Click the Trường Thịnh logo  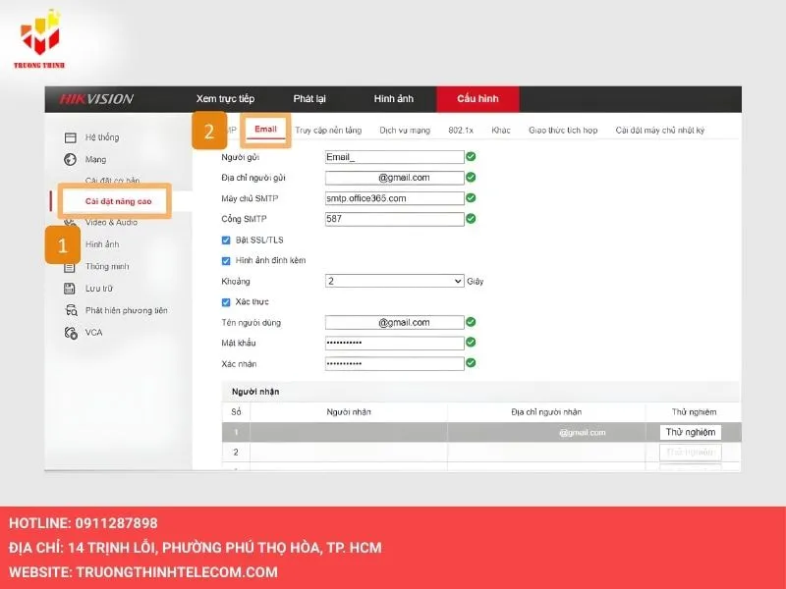tap(41, 37)
